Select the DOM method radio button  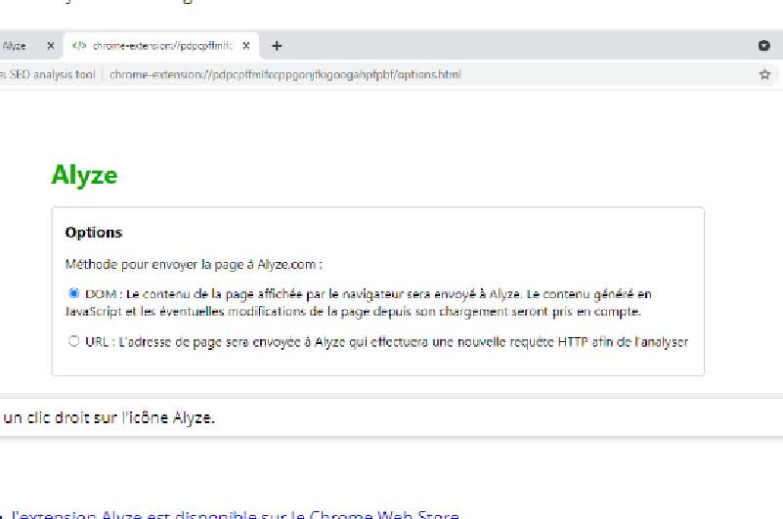pos(74,292)
